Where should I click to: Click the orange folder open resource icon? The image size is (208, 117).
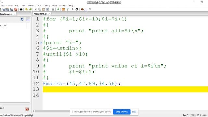(x=63, y=9)
